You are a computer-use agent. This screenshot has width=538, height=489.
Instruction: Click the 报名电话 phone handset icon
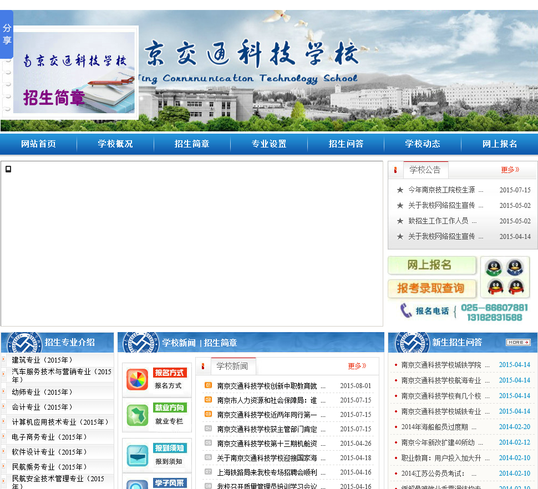[406, 310]
